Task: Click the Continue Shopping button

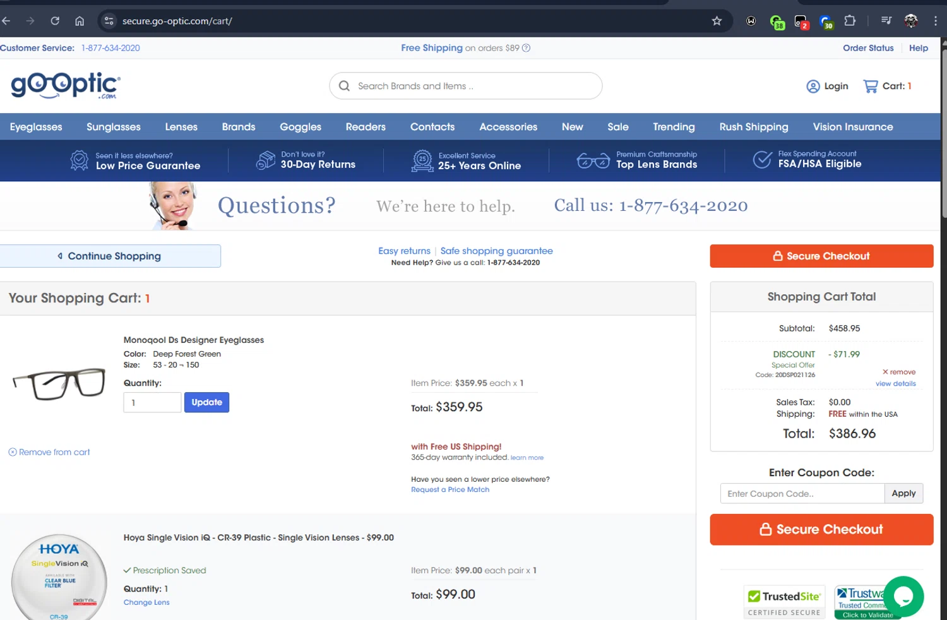Action: (x=110, y=256)
